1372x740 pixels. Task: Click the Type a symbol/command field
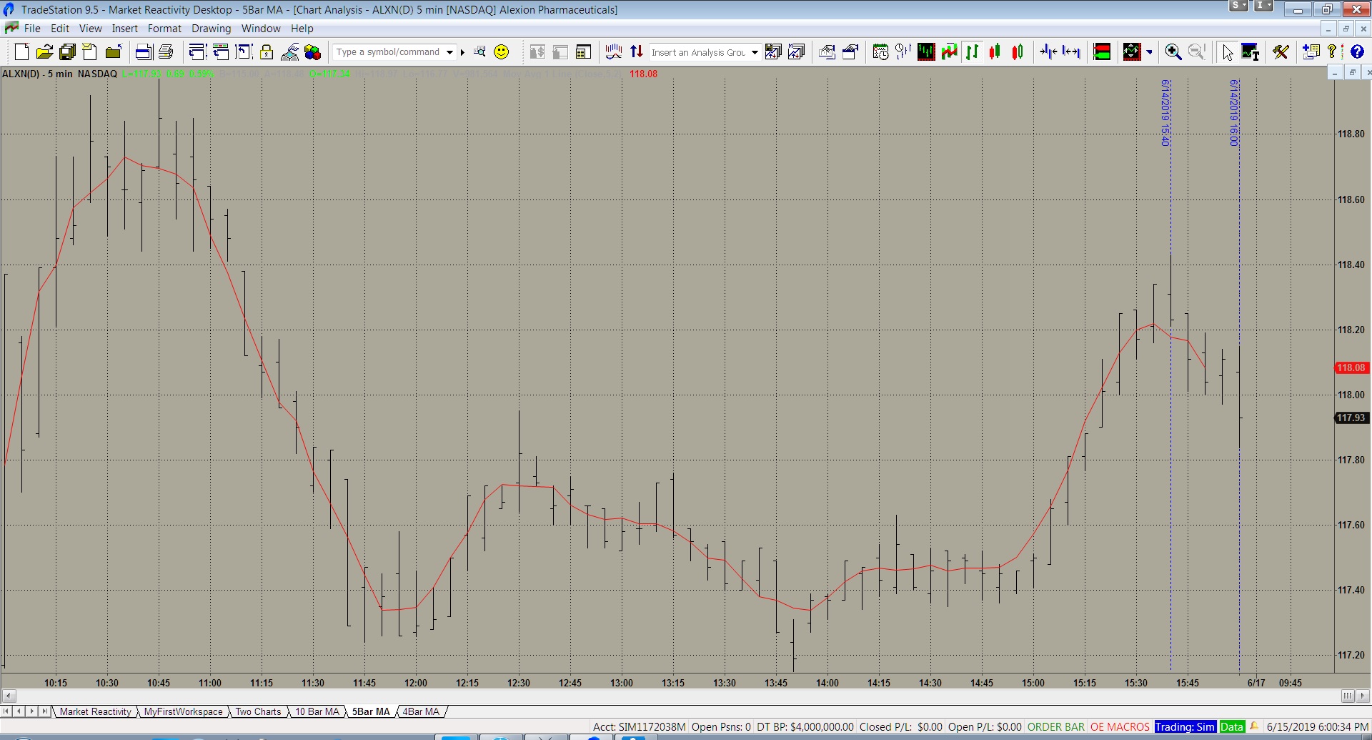[x=389, y=52]
